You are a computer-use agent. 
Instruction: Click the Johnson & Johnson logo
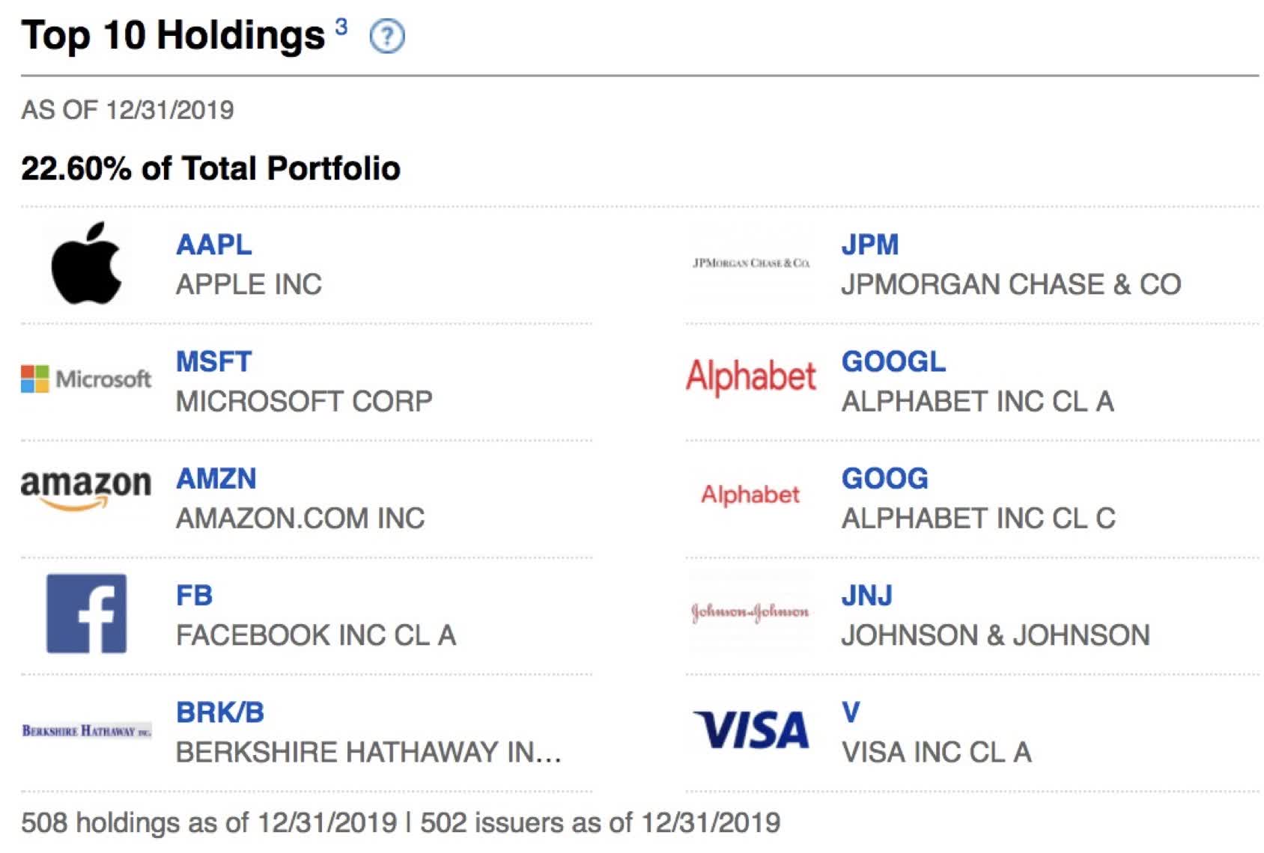tap(749, 611)
